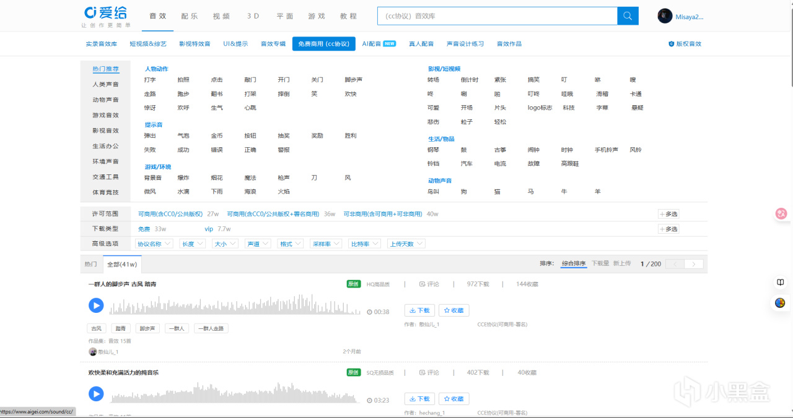793x418 pixels.
Task: Click the open-book floating sidebar icon
Action: [x=781, y=282]
